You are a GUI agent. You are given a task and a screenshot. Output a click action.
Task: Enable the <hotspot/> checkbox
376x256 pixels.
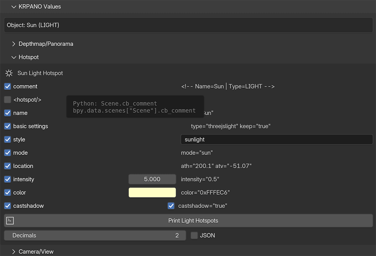(x=8, y=100)
